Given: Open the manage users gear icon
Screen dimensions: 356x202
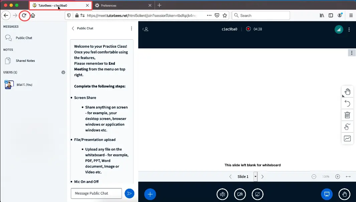Looking at the screenshot, I should pyautogui.click(x=63, y=72).
